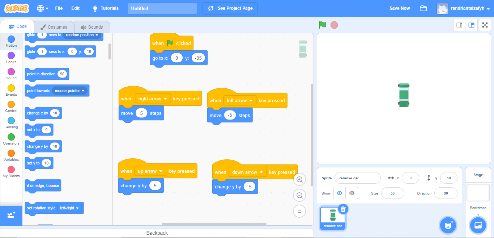Select the 'remove car' sprite thumbnail
Image resolution: width=494 pixels, height=238 pixels.
click(x=333, y=218)
